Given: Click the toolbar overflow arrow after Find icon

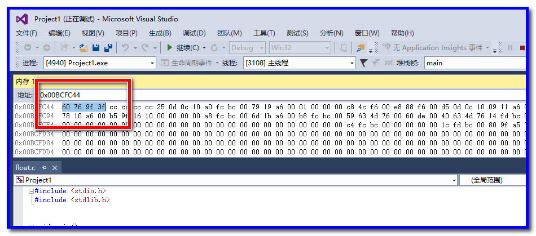Looking at the screenshot, I should coord(370,51).
